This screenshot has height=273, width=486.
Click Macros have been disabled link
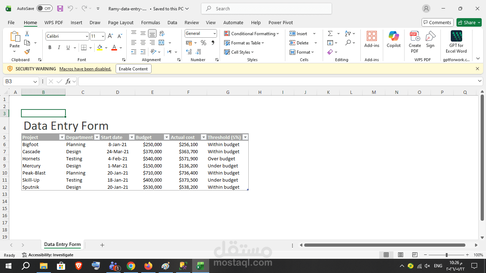(85, 69)
